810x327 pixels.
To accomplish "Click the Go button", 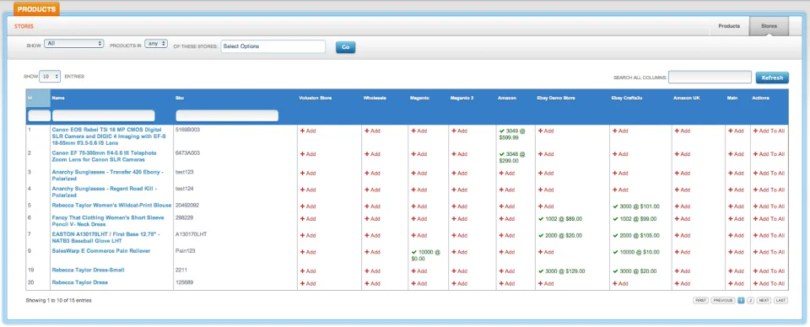I will point(346,47).
